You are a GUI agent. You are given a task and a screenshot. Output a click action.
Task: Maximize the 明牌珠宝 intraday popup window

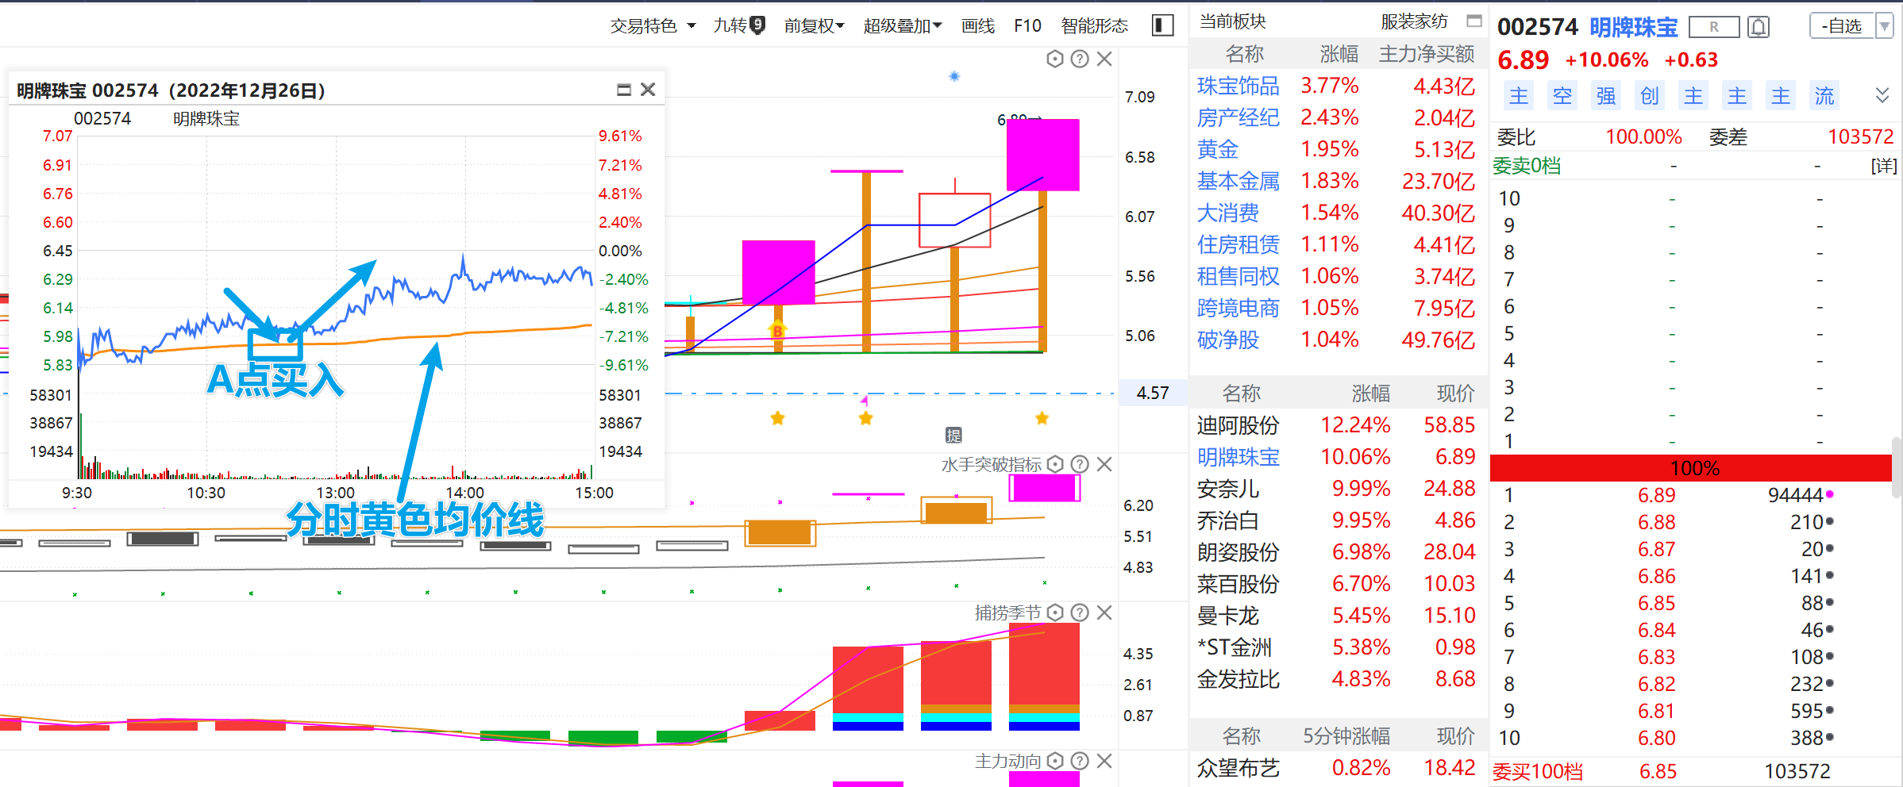pos(624,90)
